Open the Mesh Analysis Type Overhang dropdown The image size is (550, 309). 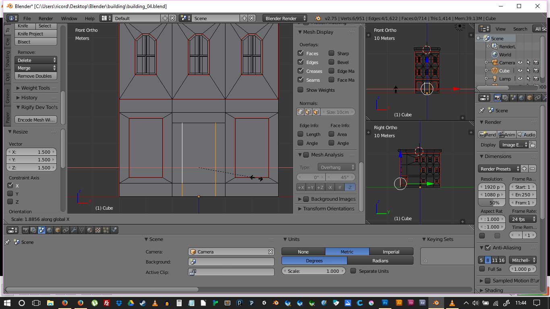click(336, 167)
